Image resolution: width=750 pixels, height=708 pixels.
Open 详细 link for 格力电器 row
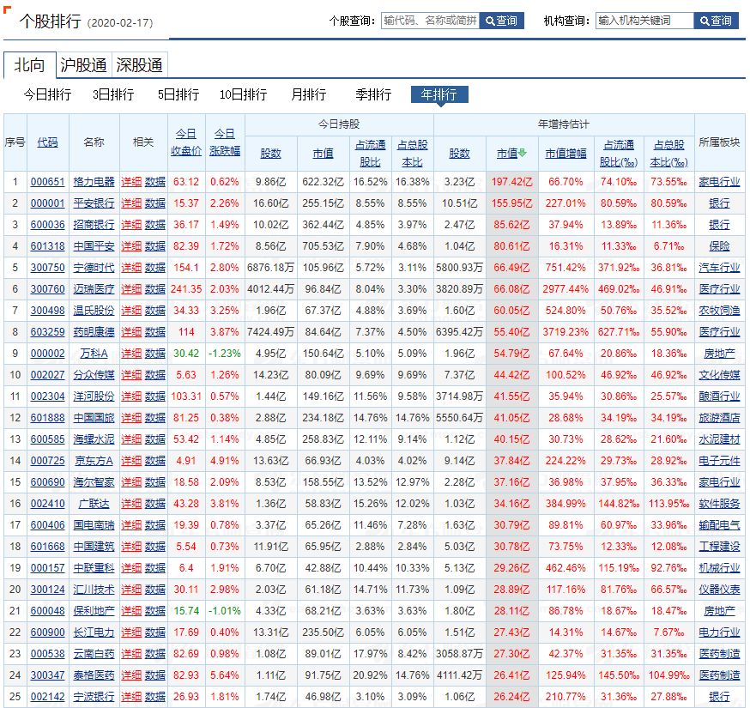131,182
